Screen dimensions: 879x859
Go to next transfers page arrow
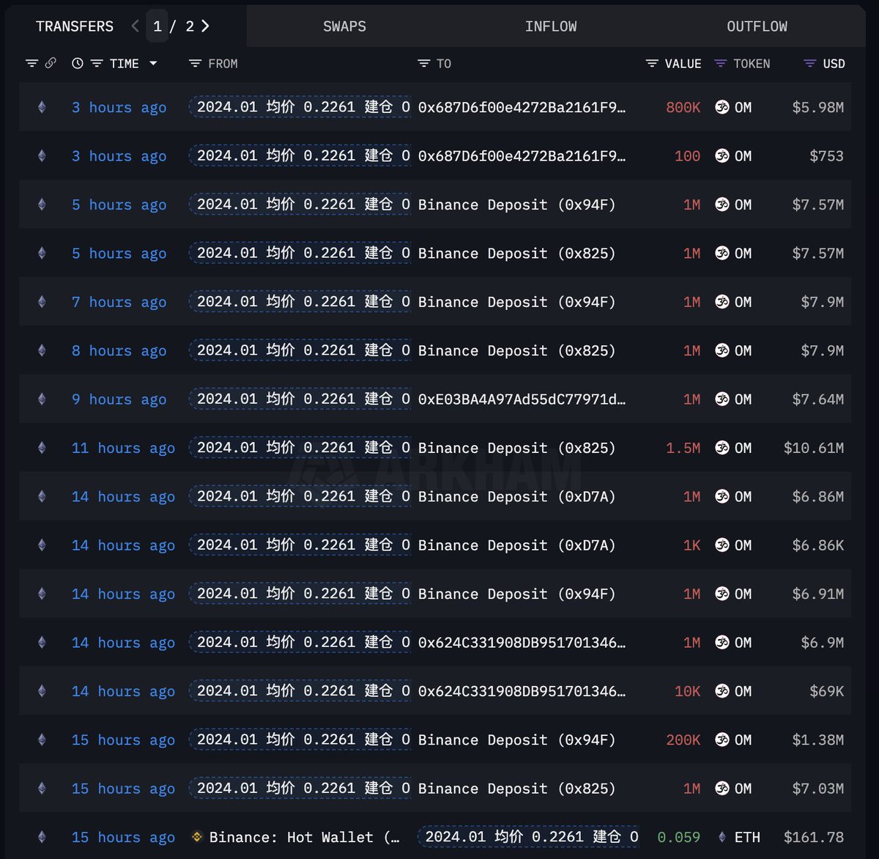coord(205,26)
